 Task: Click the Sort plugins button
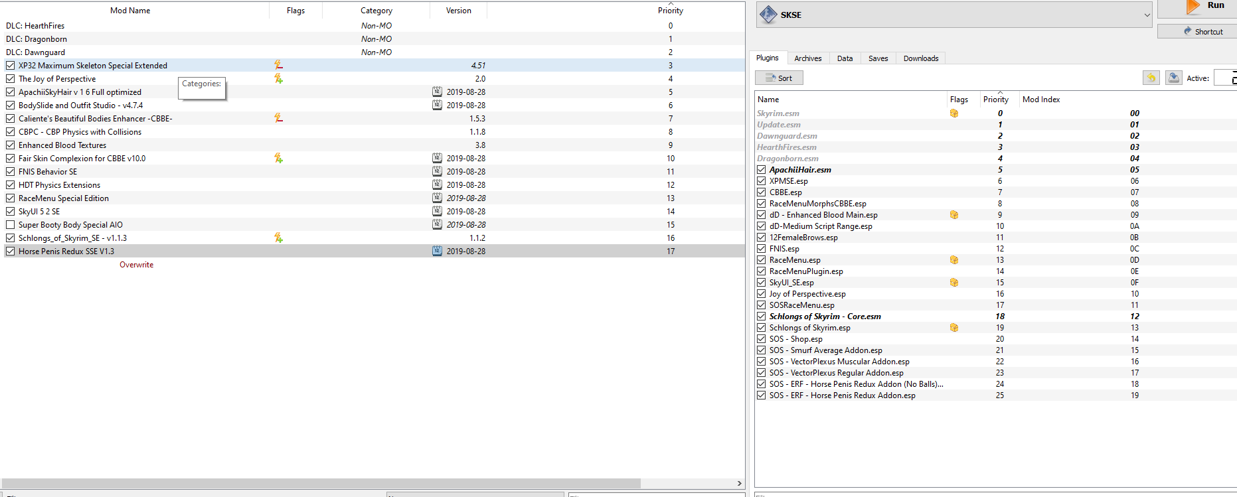pos(779,78)
